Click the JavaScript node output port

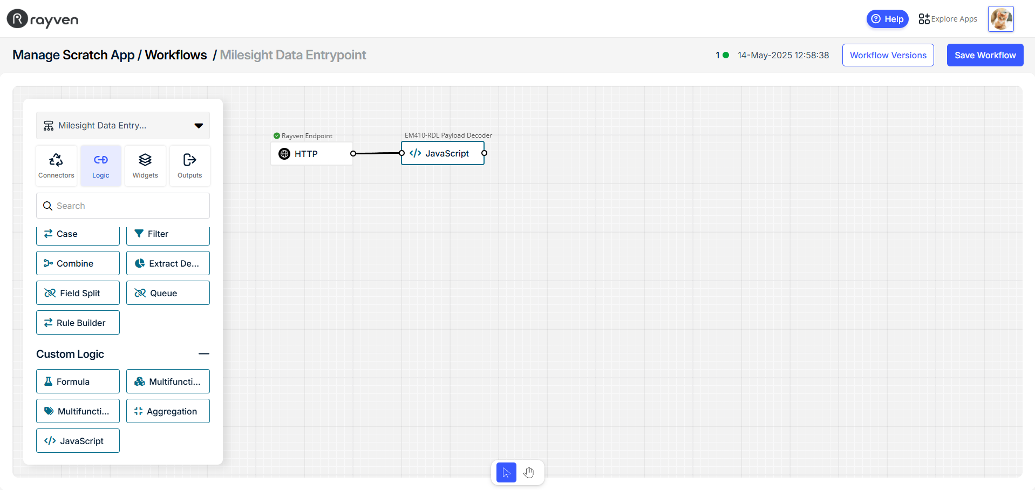pos(484,153)
